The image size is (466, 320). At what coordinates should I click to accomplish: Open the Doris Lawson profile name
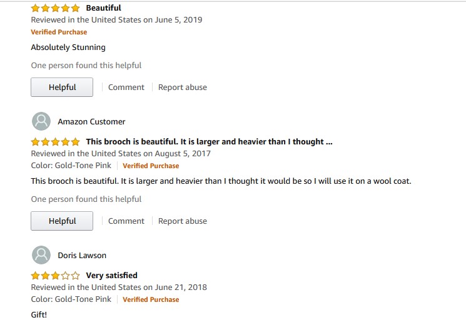pos(82,256)
